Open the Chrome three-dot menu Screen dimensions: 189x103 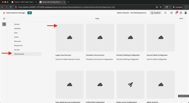click(186, 7)
